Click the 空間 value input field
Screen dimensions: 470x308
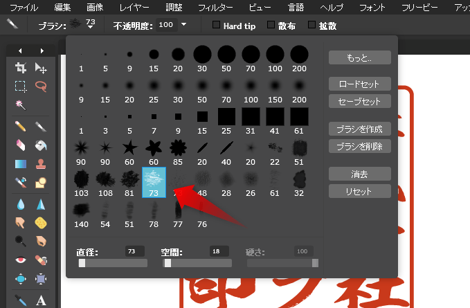point(219,251)
